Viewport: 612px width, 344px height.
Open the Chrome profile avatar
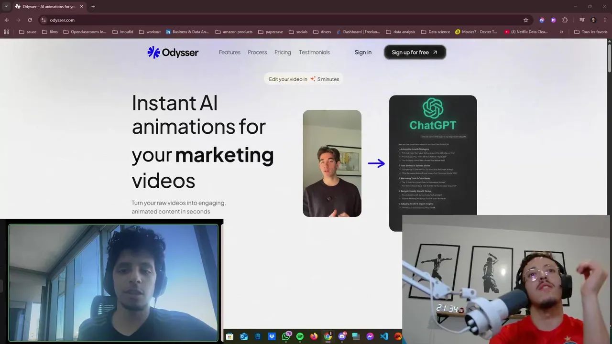coord(593,20)
